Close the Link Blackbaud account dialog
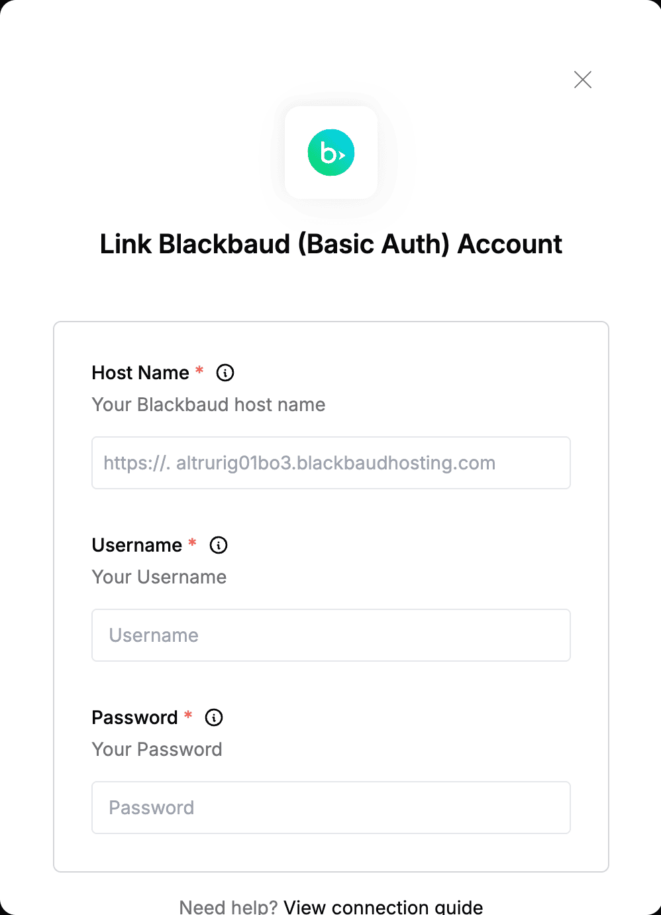The width and height of the screenshot is (661, 915). coord(583,80)
